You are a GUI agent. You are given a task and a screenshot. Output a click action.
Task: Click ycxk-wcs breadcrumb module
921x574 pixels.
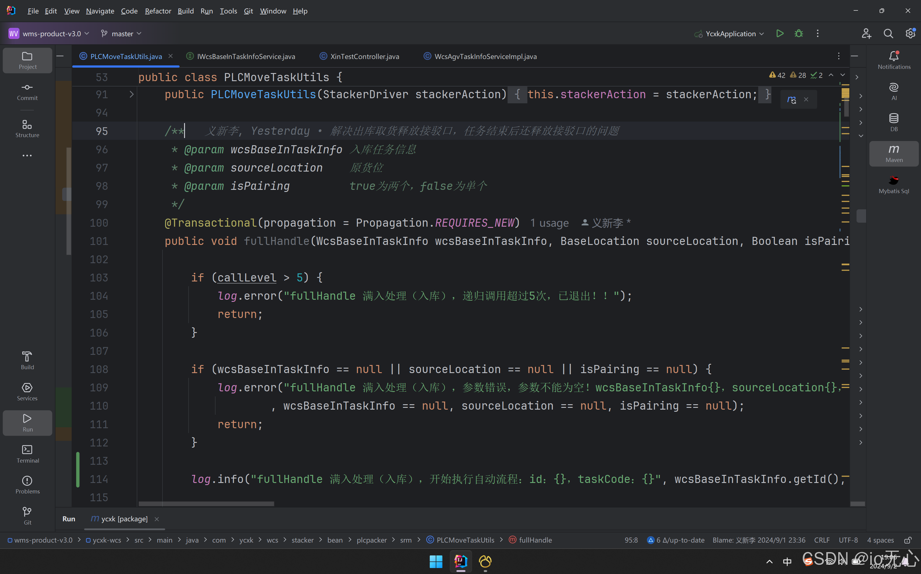tap(103, 540)
